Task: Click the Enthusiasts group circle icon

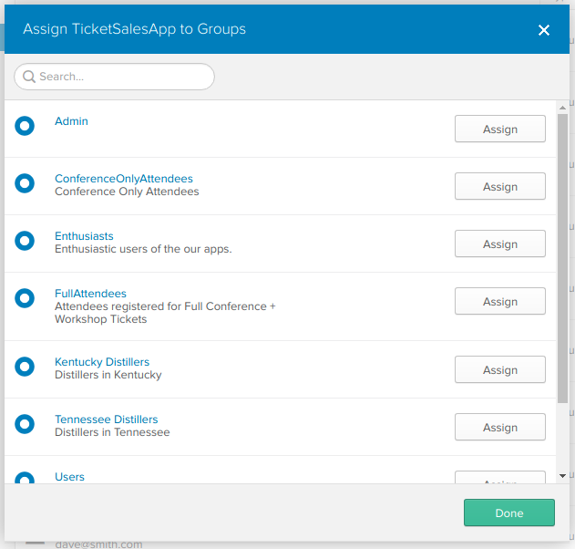Action: tap(25, 241)
